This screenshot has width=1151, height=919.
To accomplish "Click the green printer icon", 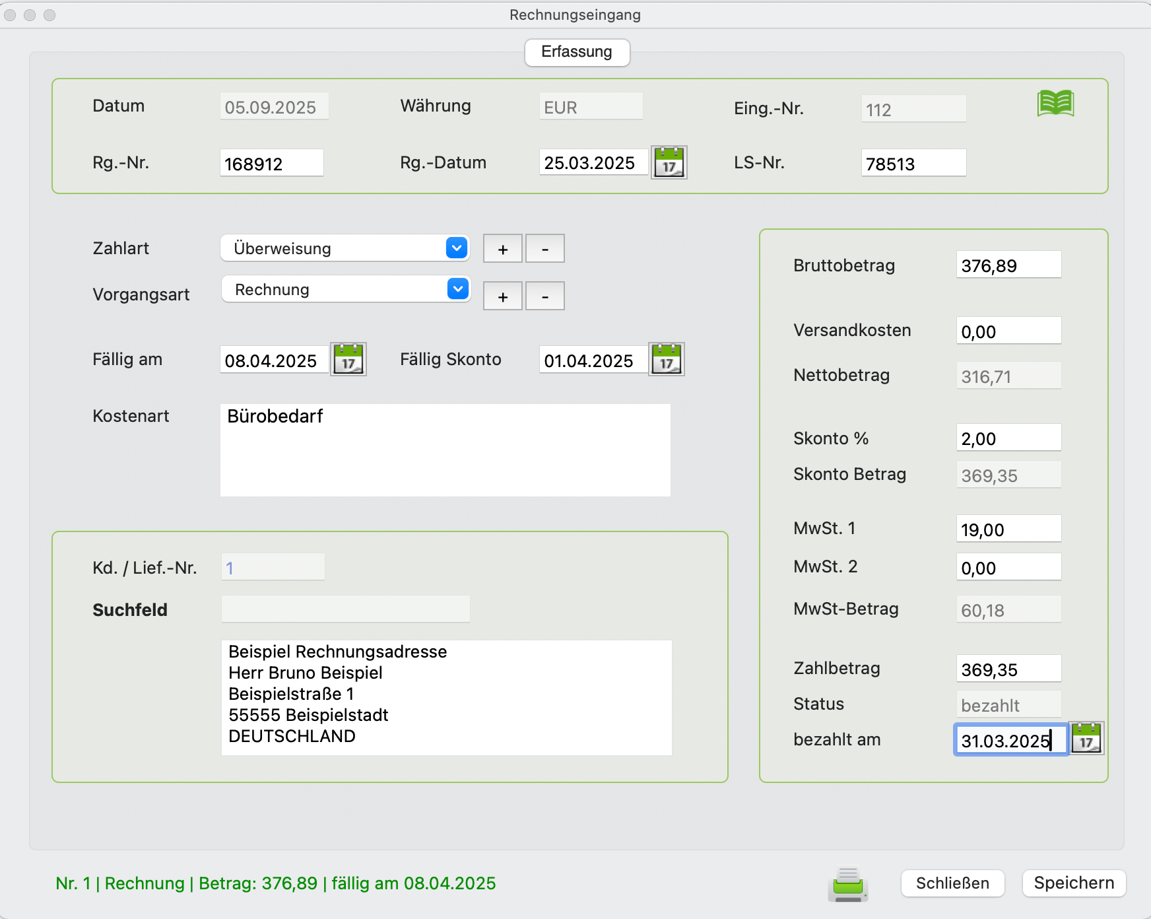I will (848, 884).
